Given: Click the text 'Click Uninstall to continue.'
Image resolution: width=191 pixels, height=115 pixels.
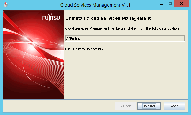Looking at the screenshot, I should point(85,49).
